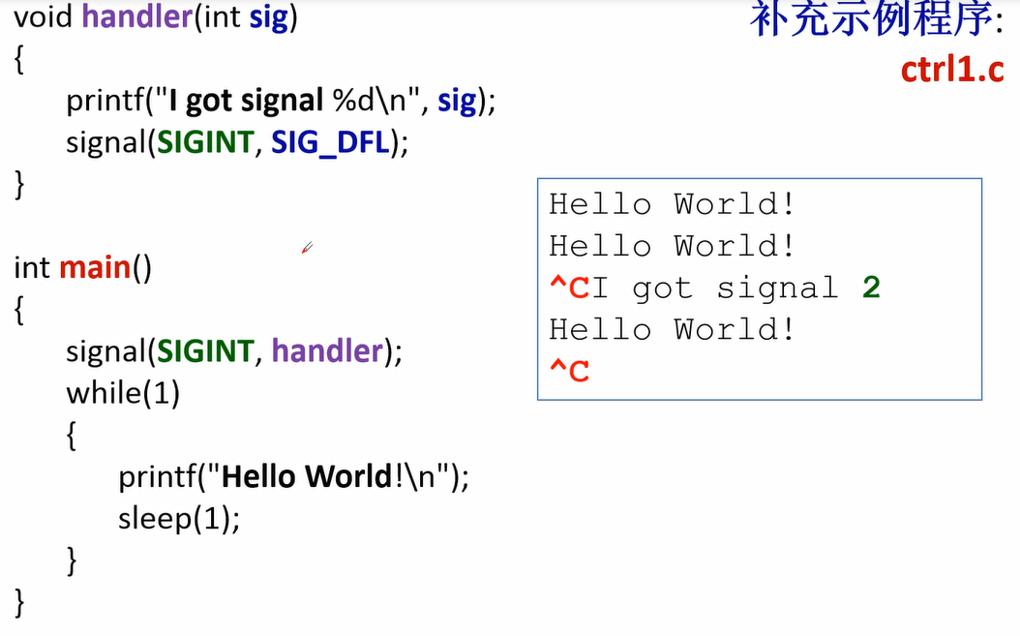1020x636 pixels.
Task: Click the final lone '^C' in output box
Action: pos(569,372)
